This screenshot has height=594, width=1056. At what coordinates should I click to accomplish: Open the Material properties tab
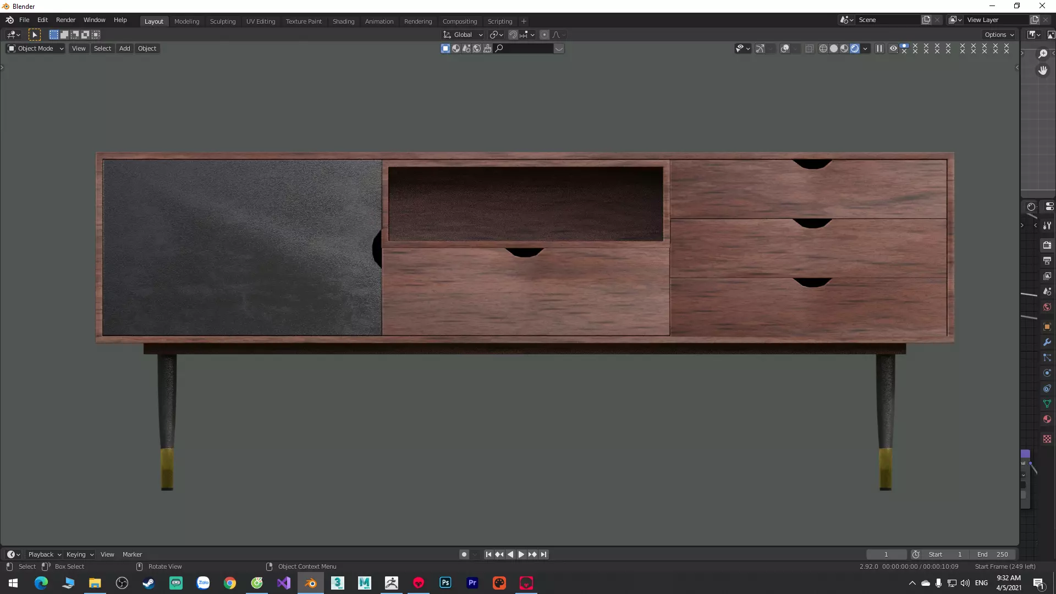[1047, 419]
